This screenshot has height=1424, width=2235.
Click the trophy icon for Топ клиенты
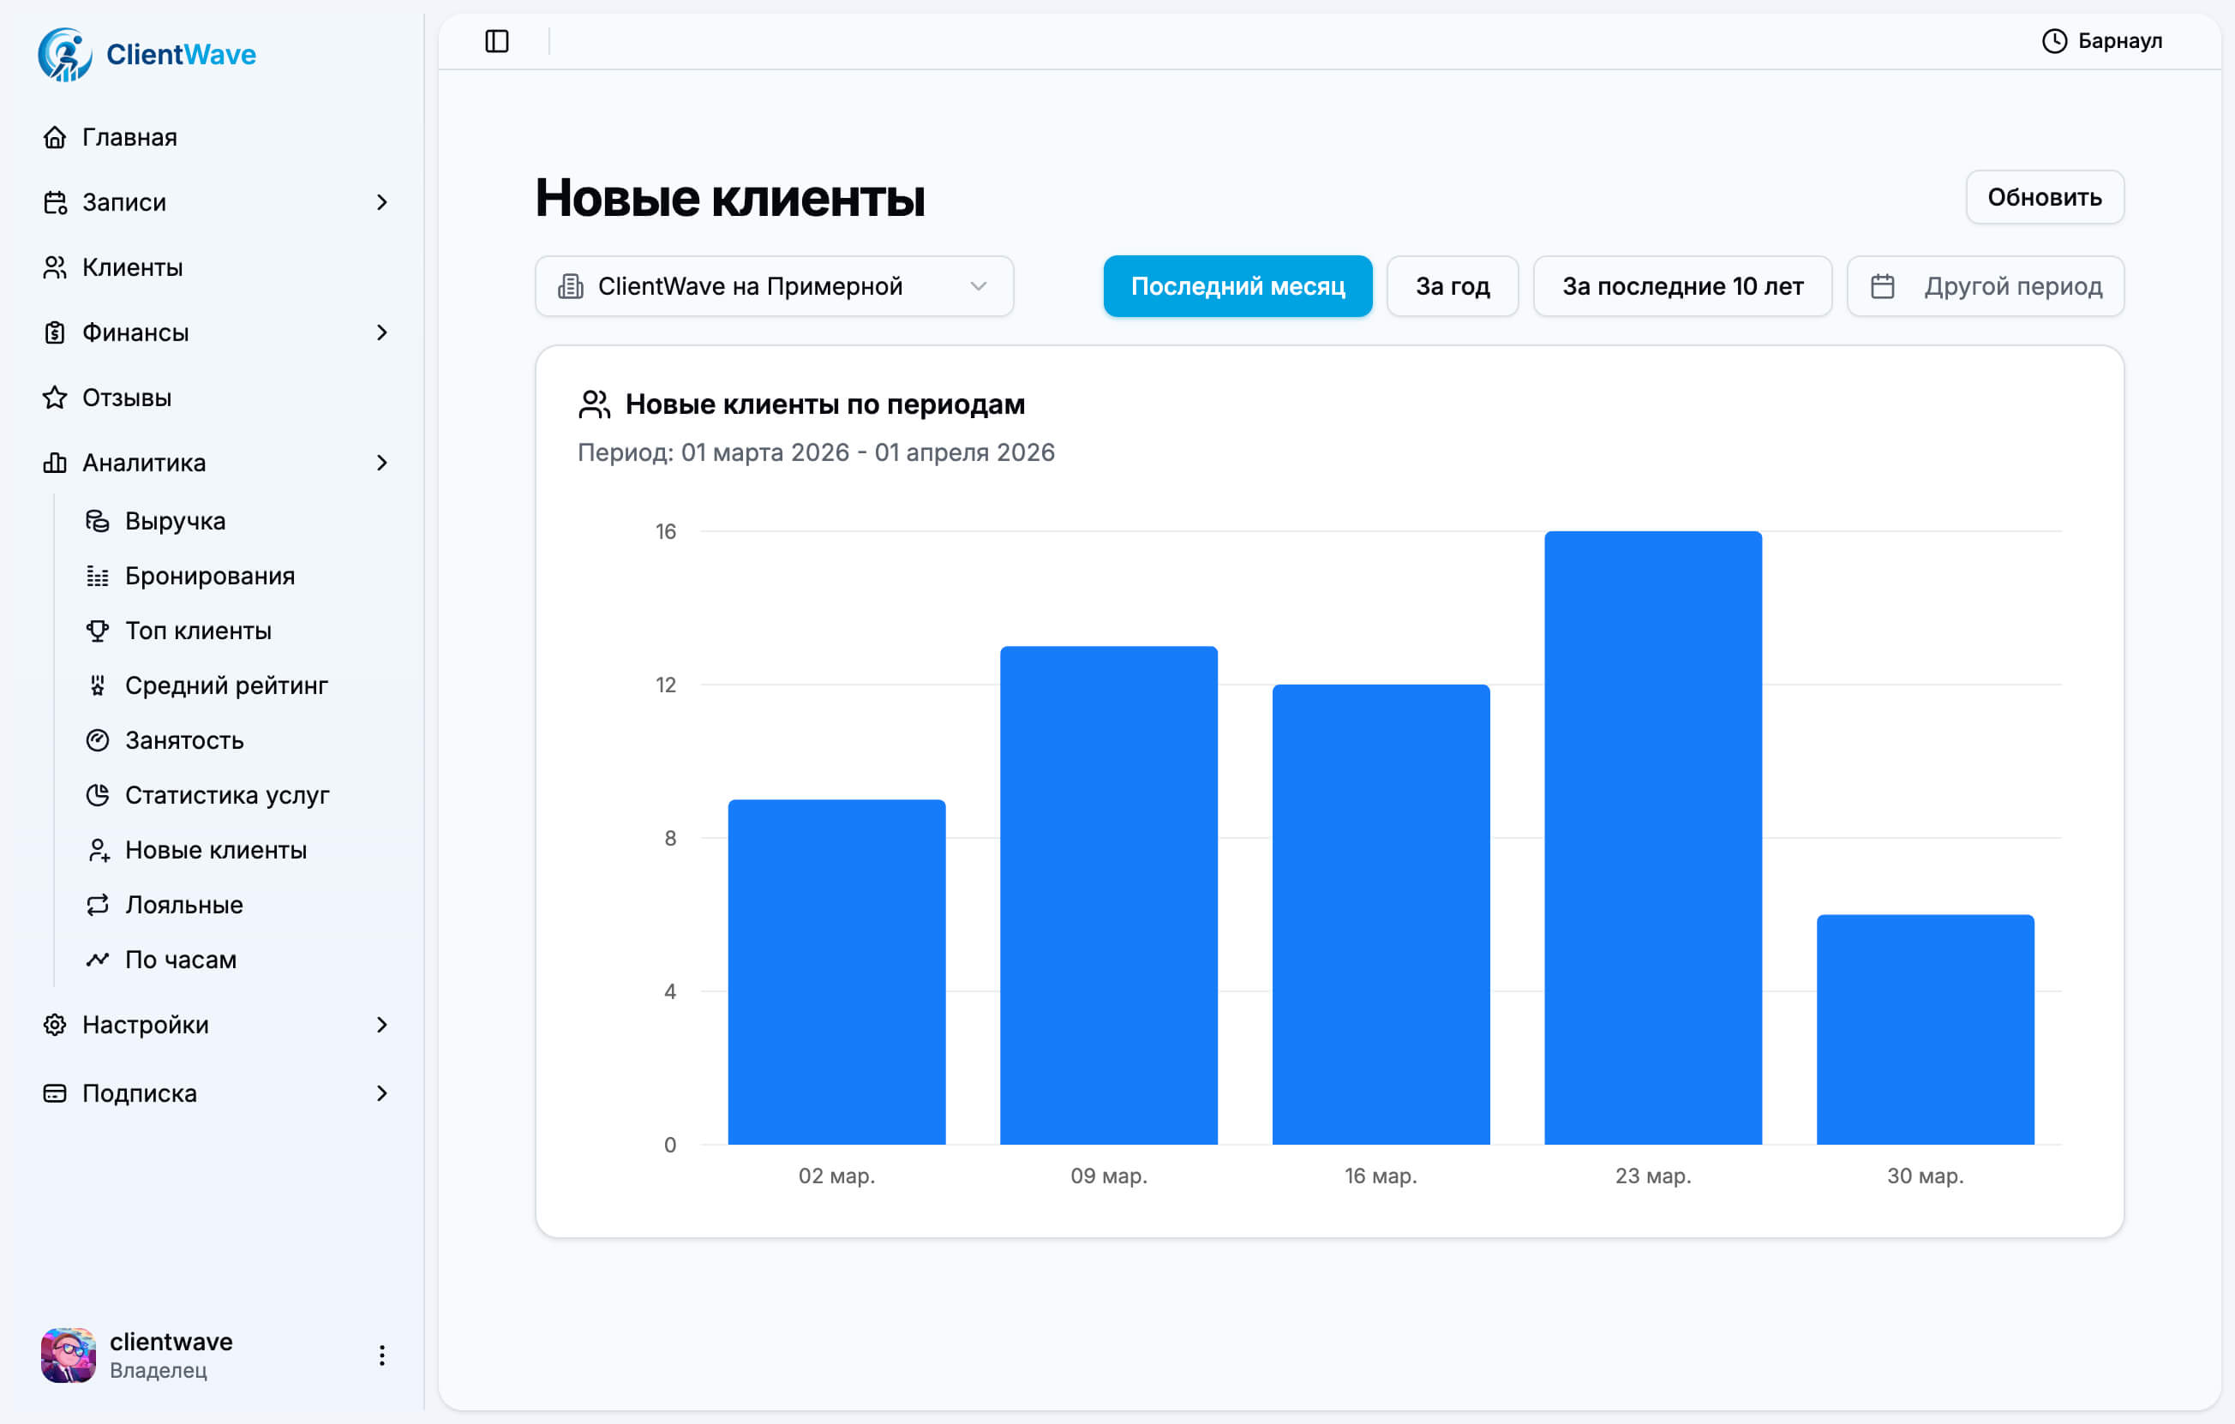pos(98,631)
